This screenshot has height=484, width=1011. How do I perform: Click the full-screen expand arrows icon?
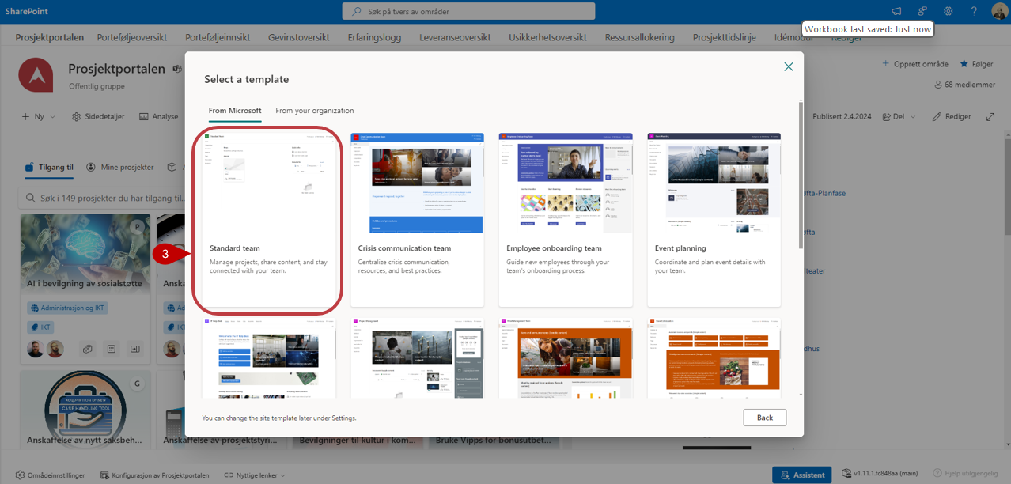990,116
